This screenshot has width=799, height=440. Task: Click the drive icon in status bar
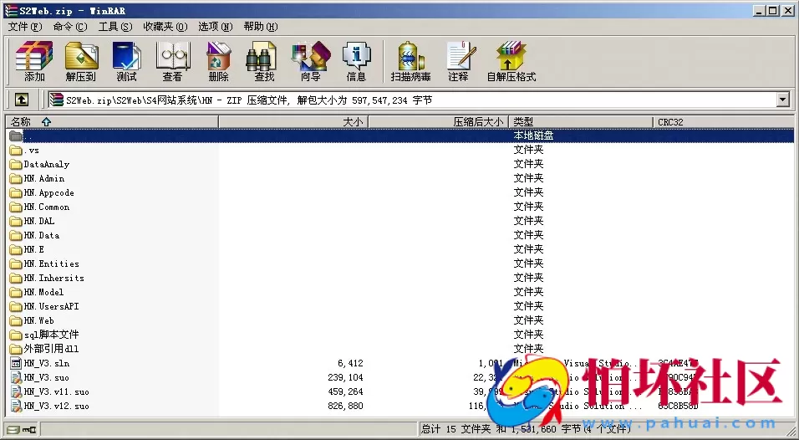pyautogui.click(x=13, y=429)
